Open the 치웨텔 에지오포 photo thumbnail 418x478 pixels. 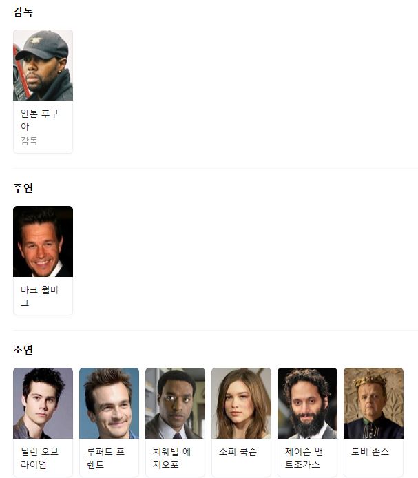tap(176, 404)
